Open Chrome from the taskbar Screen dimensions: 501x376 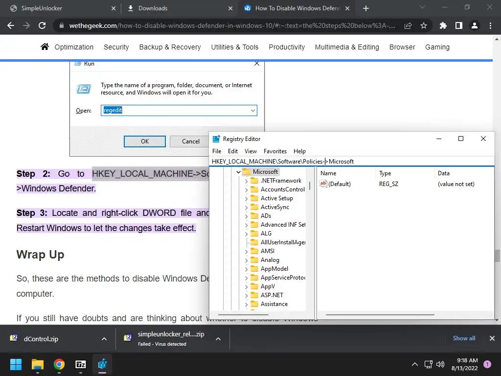[x=59, y=364]
